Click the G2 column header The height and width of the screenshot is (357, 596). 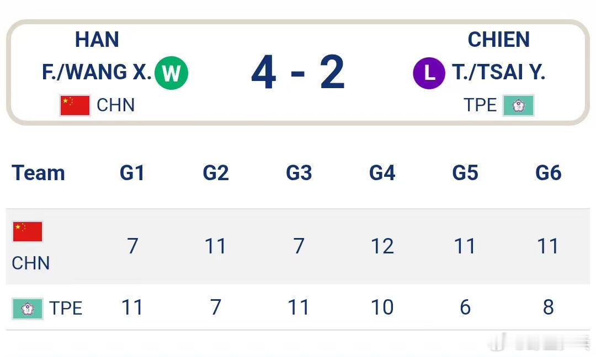216,173
